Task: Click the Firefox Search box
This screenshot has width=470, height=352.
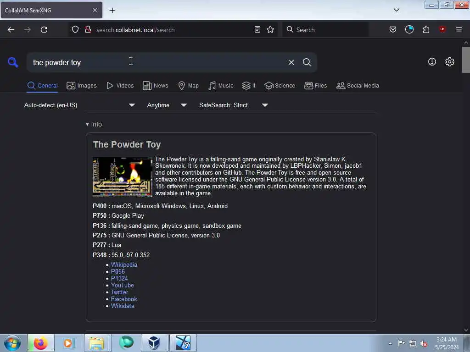Action: 325,30
